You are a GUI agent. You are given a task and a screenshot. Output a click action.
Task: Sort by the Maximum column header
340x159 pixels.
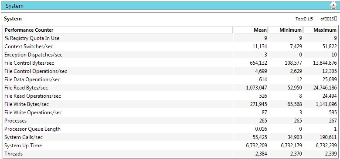coord(320,30)
